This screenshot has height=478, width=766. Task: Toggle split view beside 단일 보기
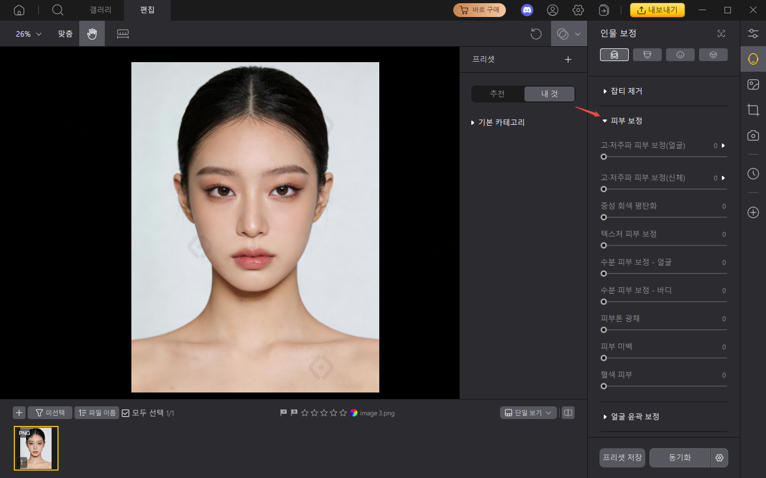(x=568, y=413)
